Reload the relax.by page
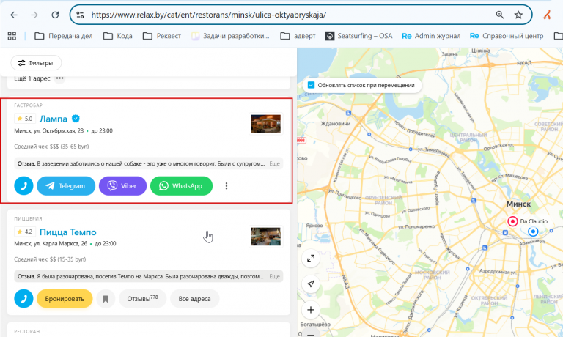 click(x=55, y=15)
